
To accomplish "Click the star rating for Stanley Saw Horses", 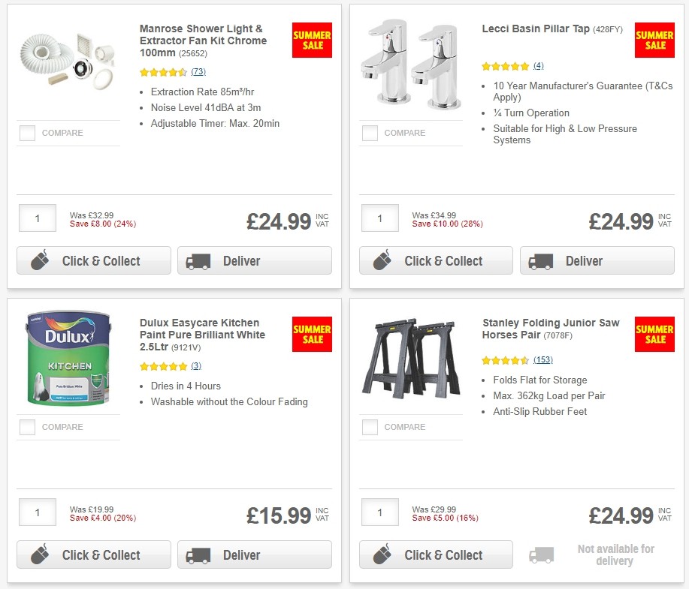I will pos(504,360).
